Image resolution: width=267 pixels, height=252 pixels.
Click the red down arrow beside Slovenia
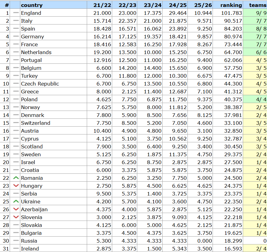16,217
